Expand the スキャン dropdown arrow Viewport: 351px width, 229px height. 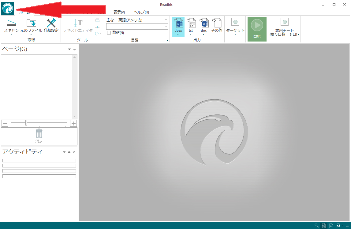(11, 35)
